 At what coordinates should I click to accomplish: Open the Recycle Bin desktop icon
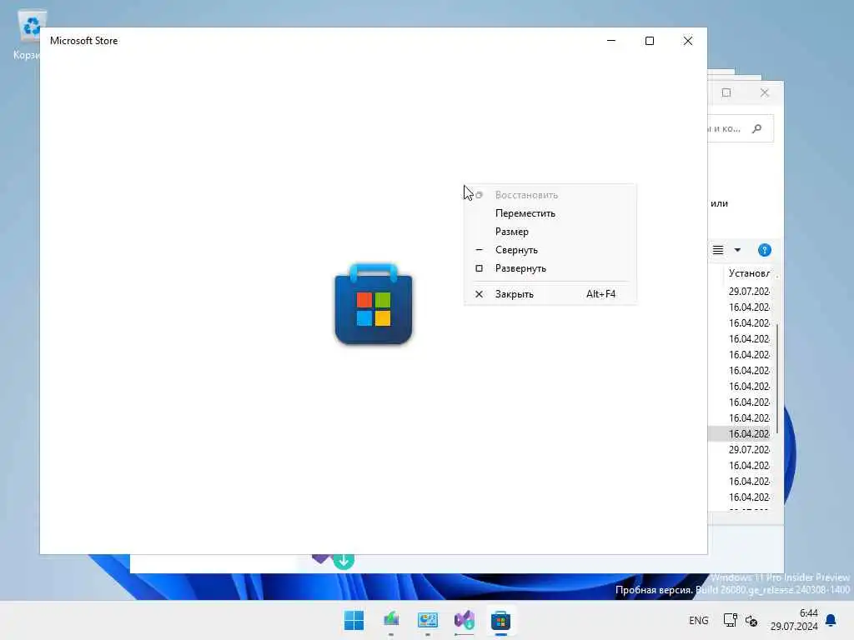point(30,33)
